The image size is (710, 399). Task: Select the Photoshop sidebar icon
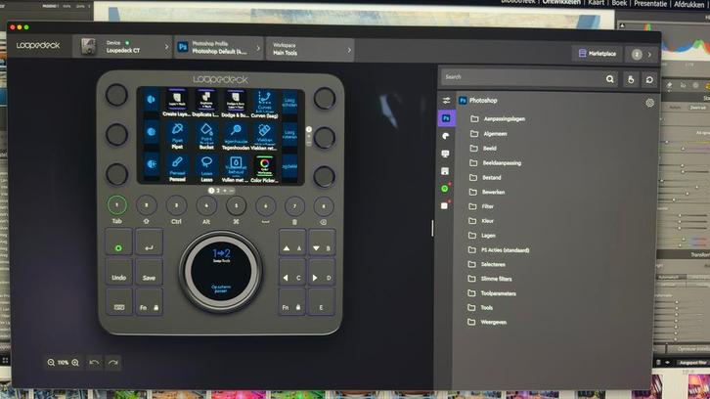point(446,118)
